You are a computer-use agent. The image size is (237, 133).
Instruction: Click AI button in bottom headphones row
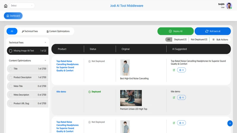pyautogui.click(x=181, y=123)
